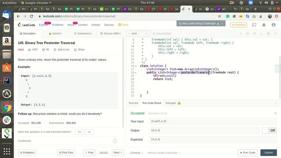Show applications grid in dock
The width and height of the screenshot is (281, 158).
pyautogui.click(x=7, y=151)
